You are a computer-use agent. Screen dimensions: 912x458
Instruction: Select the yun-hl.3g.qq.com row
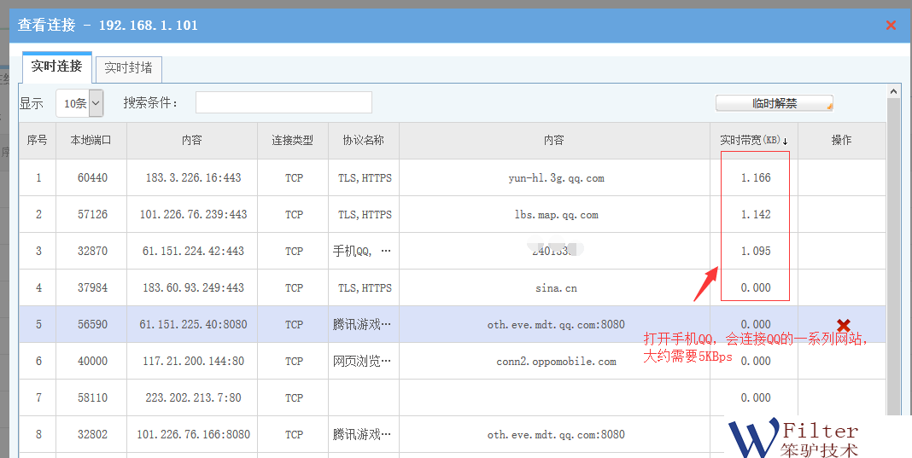coord(555,178)
